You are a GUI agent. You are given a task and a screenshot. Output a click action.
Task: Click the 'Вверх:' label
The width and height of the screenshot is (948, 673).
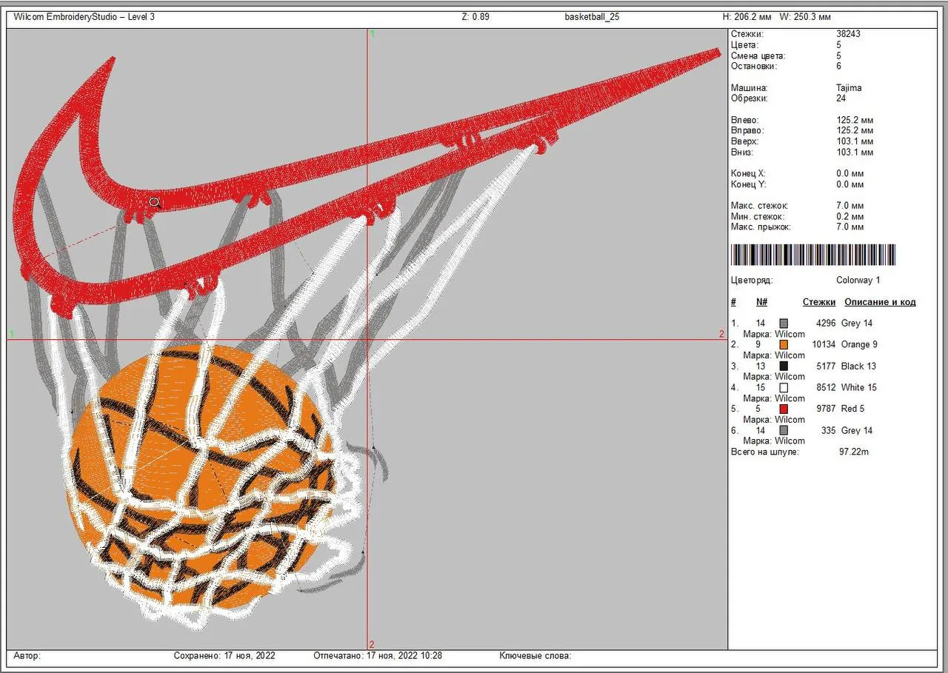pyautogui.click(x=744, y=141)
